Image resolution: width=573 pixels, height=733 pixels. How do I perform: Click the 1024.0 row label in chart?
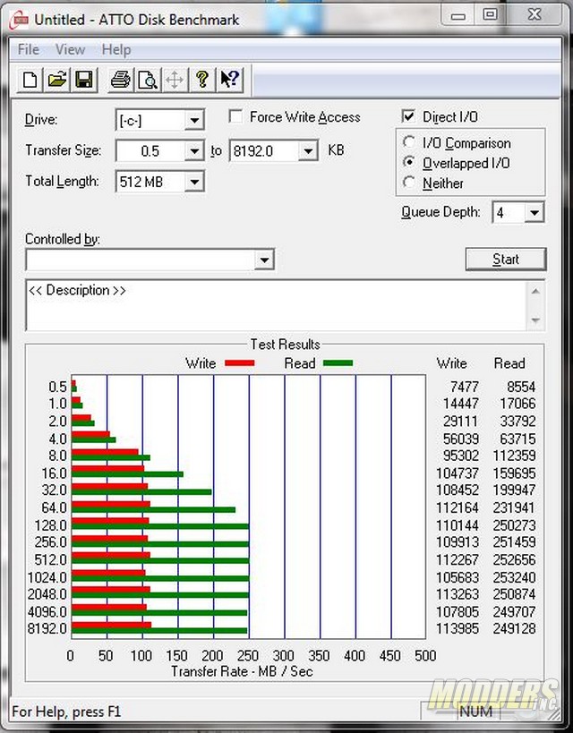click(47, 577)
